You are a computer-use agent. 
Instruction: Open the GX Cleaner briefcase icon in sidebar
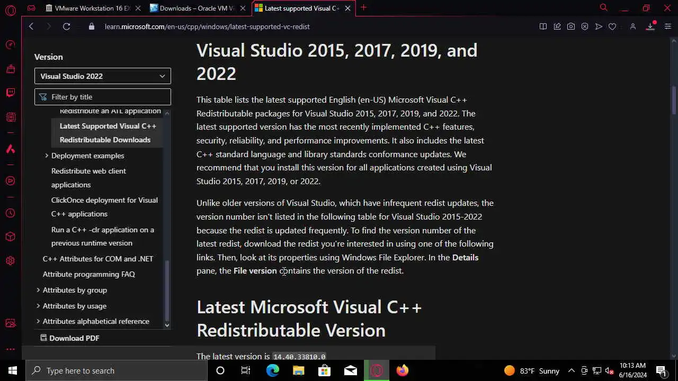click(x=10, y=69)
